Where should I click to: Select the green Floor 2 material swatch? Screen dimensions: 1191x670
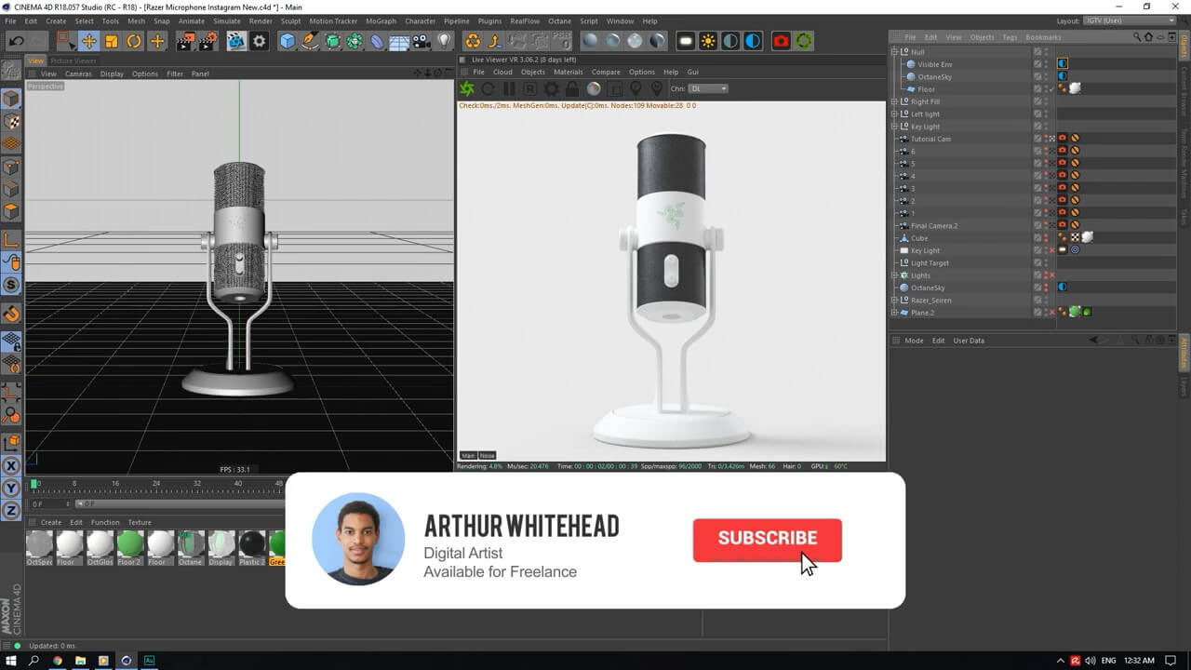tap(129, 544)
